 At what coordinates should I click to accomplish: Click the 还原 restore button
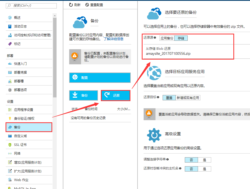pos(116,96)
